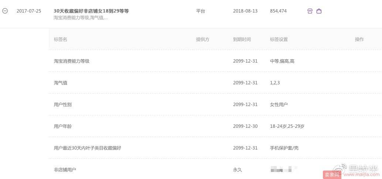Click the 用户最近30天内叶子类目收藏偏好 tag
Screen dimensions: 382x179
click(x=88, y=148)
